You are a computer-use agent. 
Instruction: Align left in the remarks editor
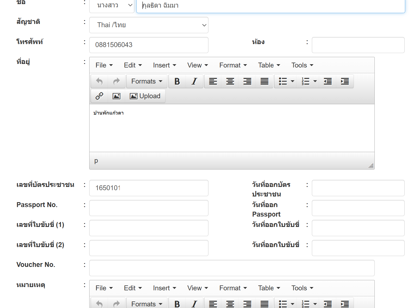click(213, 304)
